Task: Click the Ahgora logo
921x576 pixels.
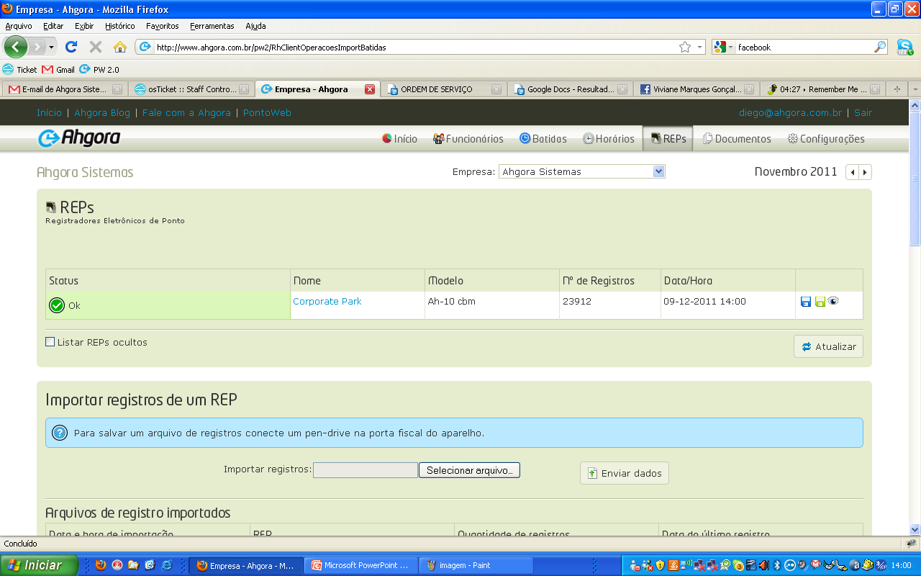Action: pyautogui.click(x=79, y=138)
